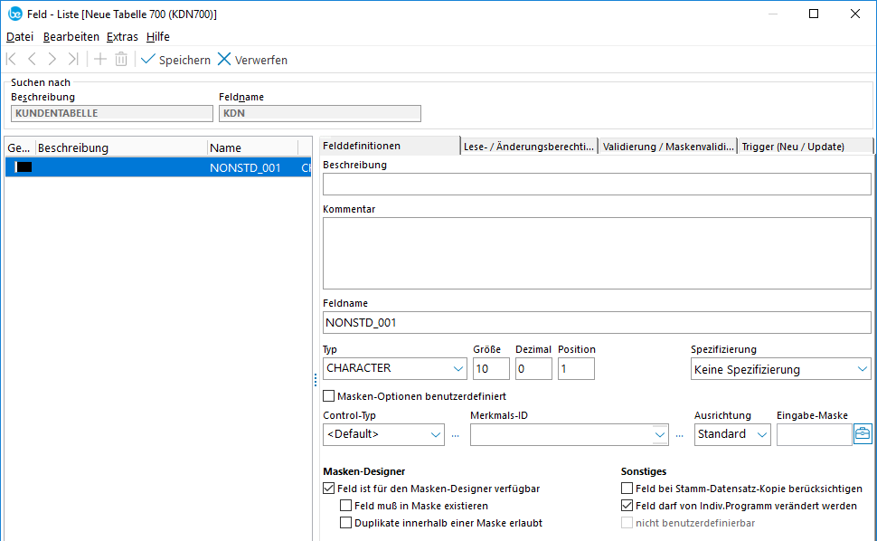Click the next record arrow icon

coord(52,60)
